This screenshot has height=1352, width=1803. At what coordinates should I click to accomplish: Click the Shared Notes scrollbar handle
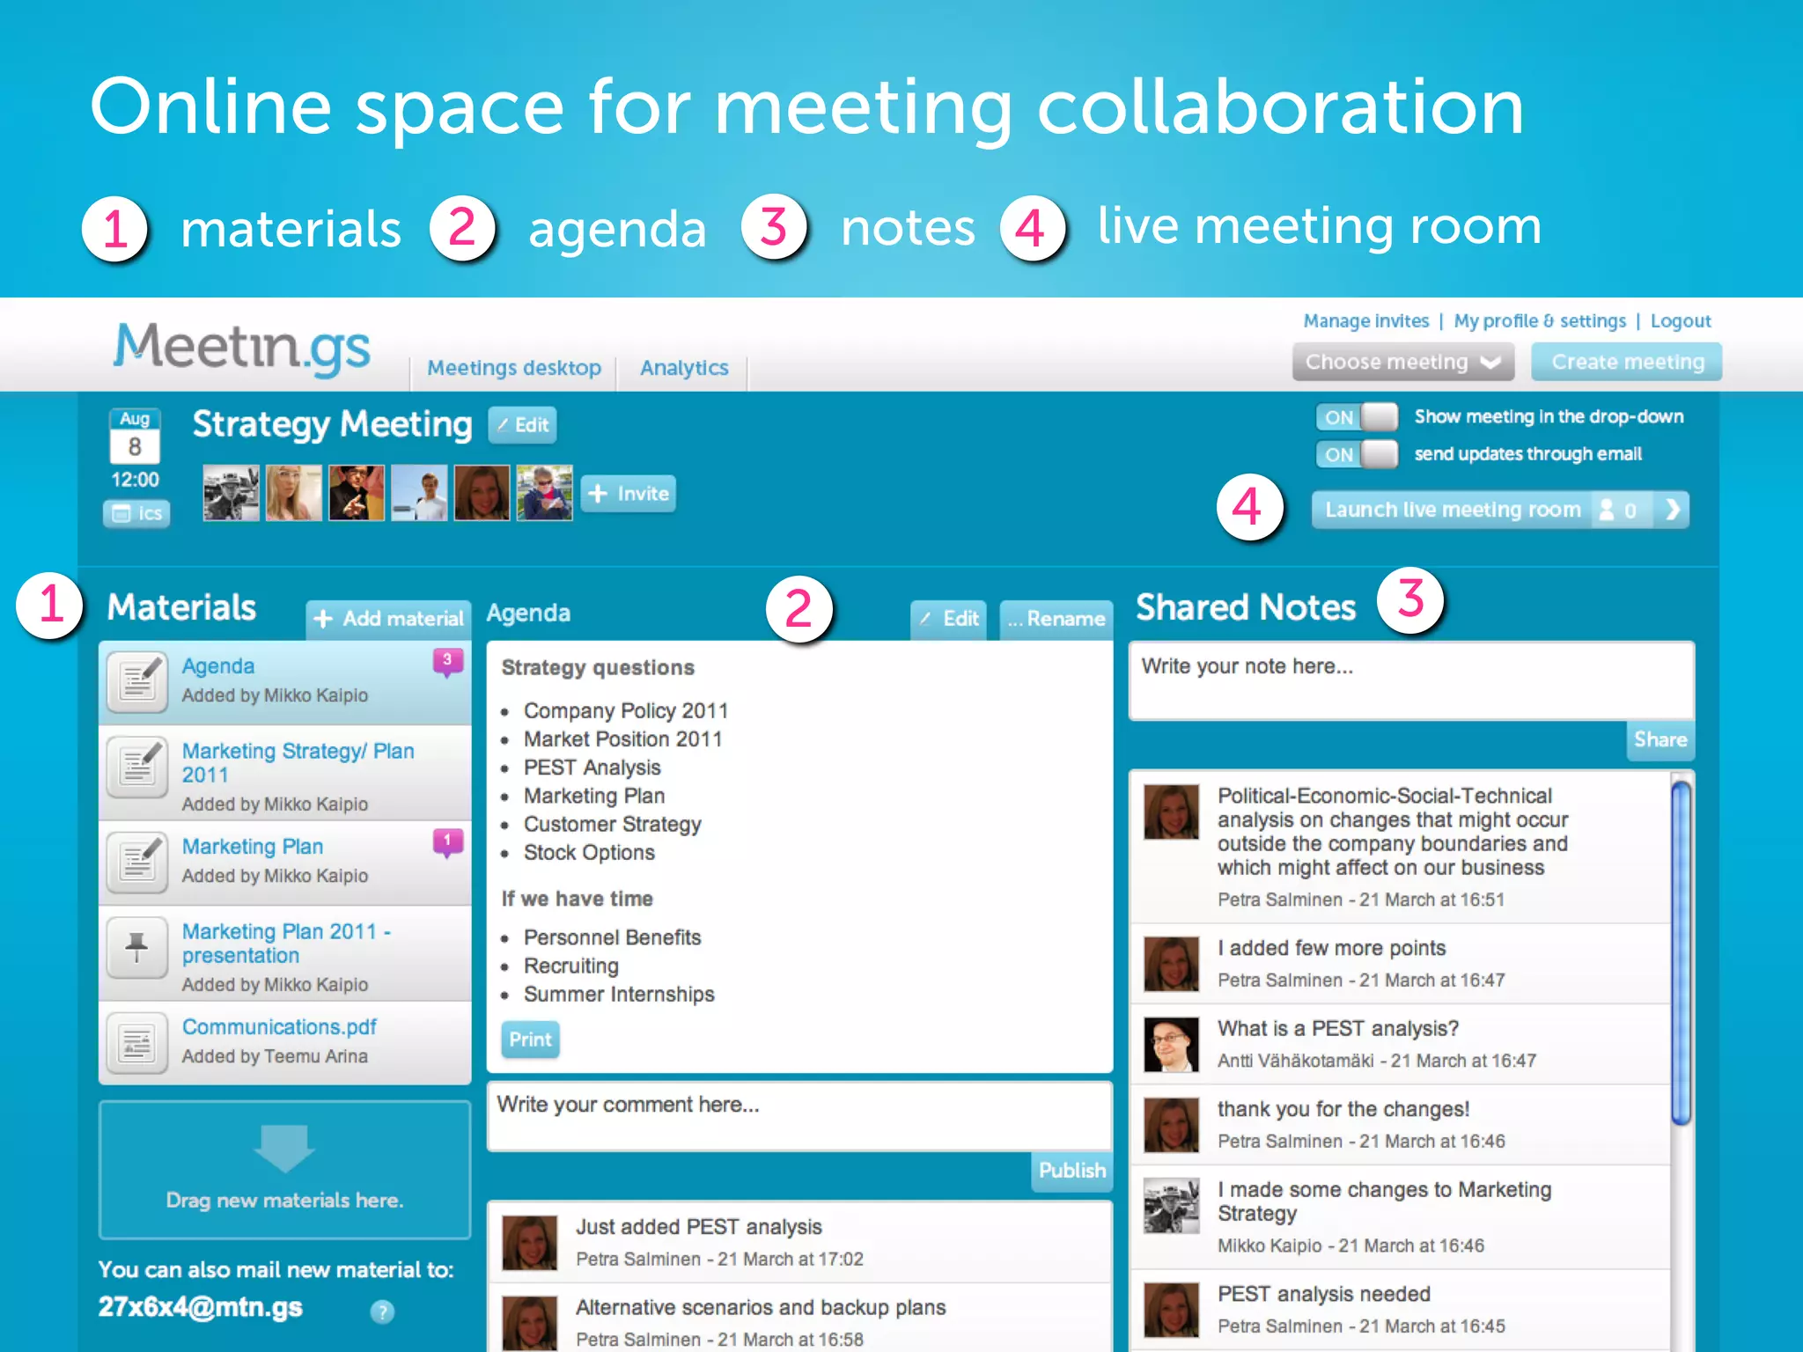[x=1681, y=952]
